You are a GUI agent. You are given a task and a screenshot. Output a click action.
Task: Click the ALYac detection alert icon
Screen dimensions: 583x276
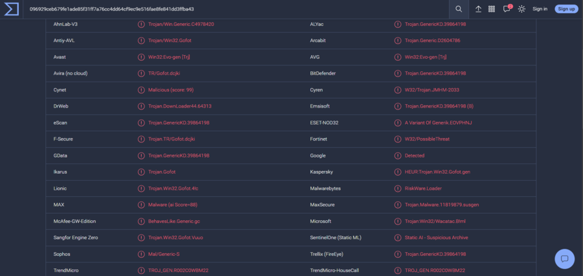398,24
